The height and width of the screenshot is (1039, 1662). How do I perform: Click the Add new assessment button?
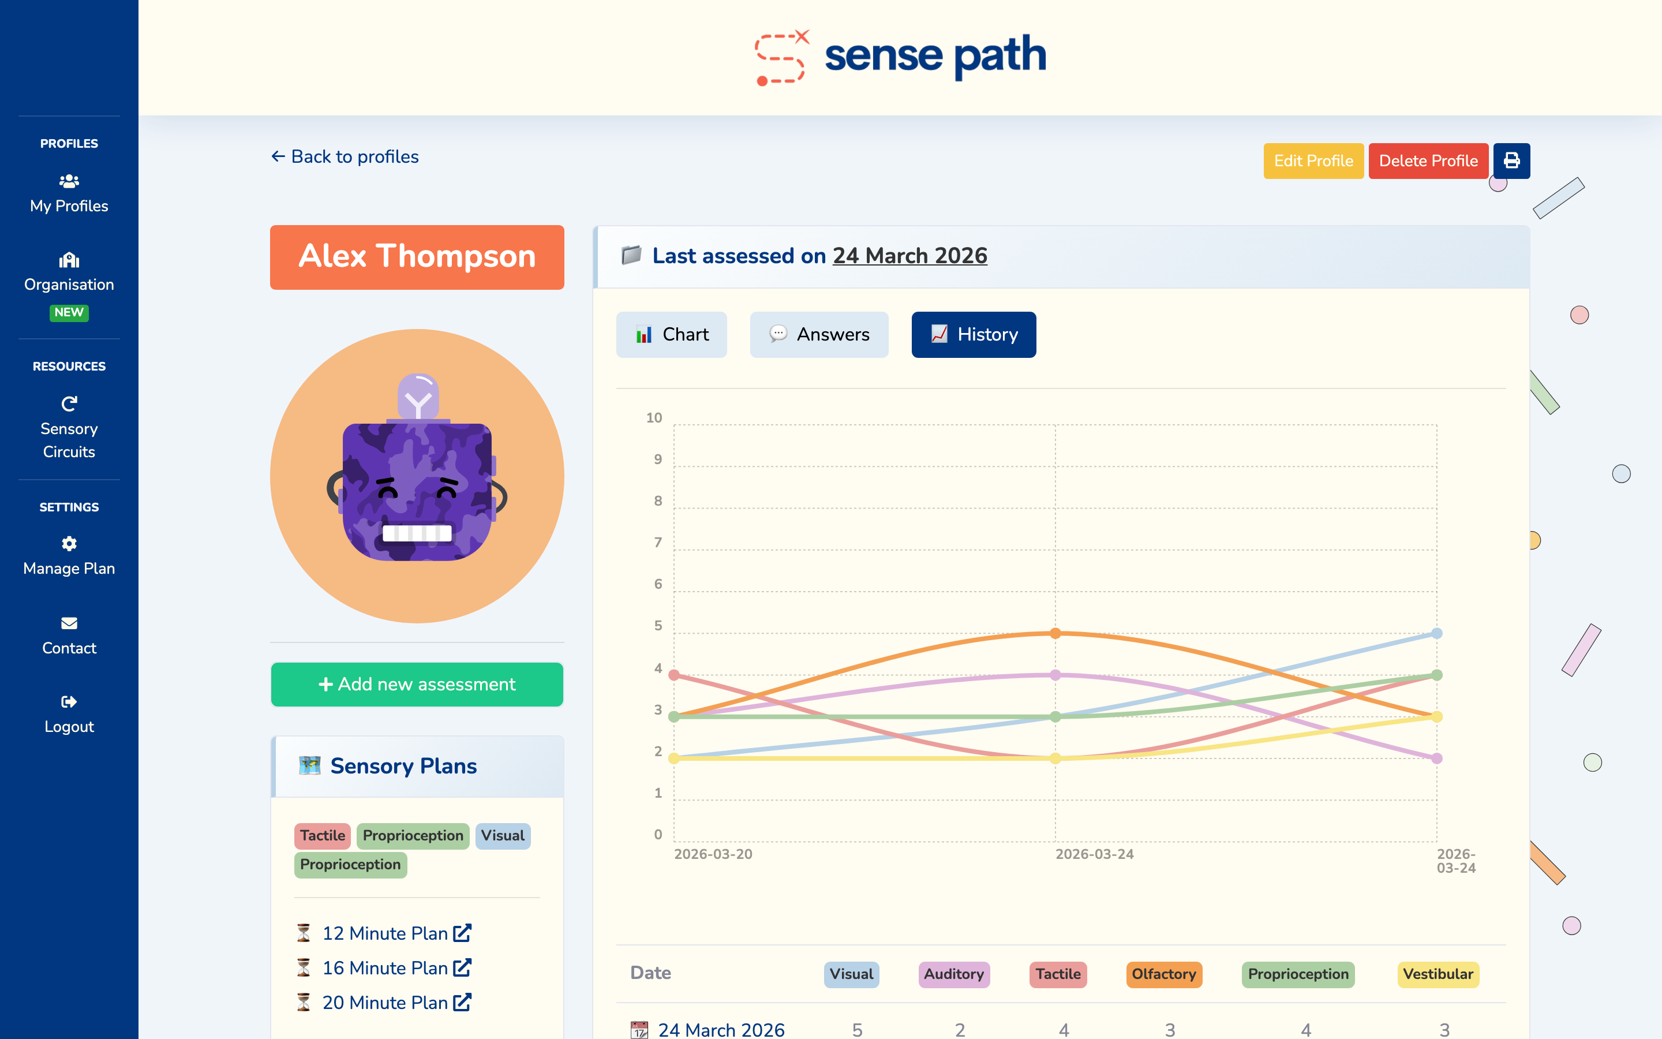click(x=417, y=685)
